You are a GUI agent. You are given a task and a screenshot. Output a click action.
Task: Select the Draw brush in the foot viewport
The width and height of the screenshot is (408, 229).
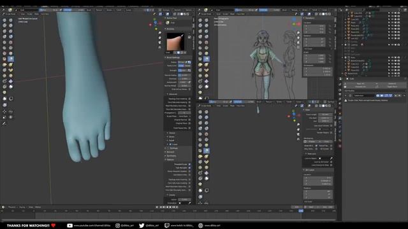(4, 20)
